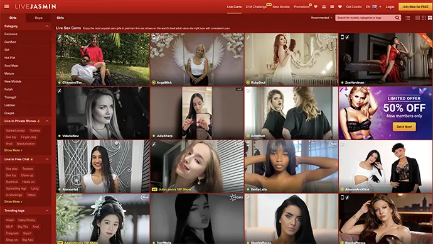Click the mobile icon on AngelNick tile
The image size is (433, 244).
click(154, 37)
